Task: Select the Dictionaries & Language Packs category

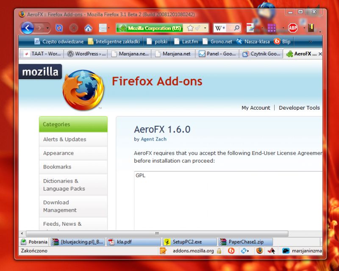Action: pyautogui.click(x=73, y=185)
